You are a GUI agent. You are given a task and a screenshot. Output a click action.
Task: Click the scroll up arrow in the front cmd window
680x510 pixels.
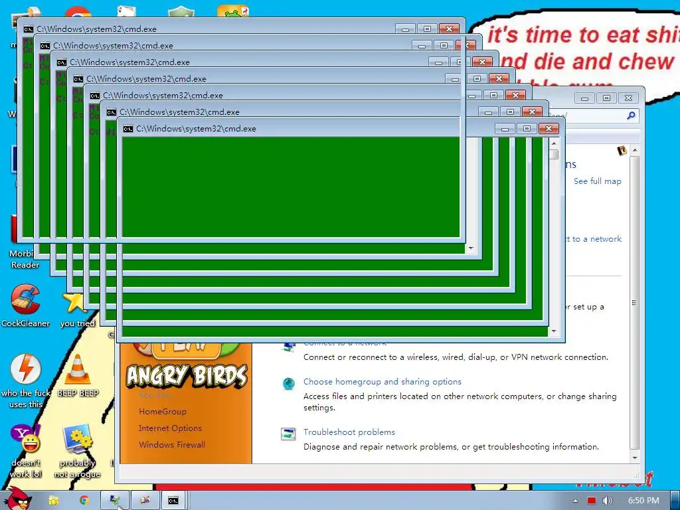(554, 143)
